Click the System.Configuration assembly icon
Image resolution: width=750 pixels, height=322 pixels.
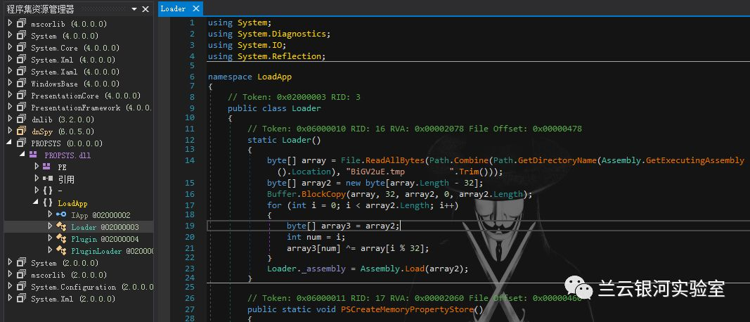click(21, 286)
